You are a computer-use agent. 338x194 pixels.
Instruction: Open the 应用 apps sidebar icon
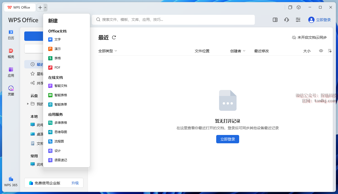coord(11,72)
